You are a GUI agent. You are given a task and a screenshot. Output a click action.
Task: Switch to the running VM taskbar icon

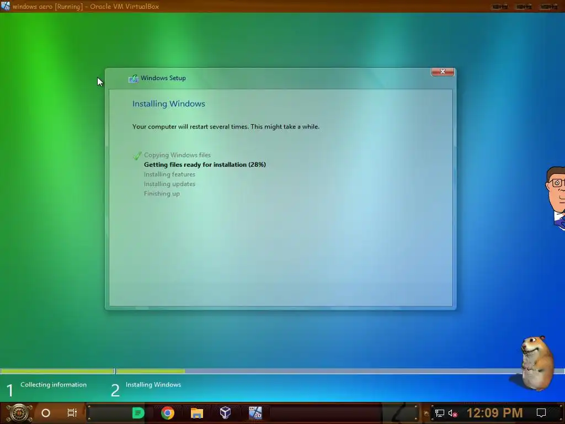coord(255,413)
